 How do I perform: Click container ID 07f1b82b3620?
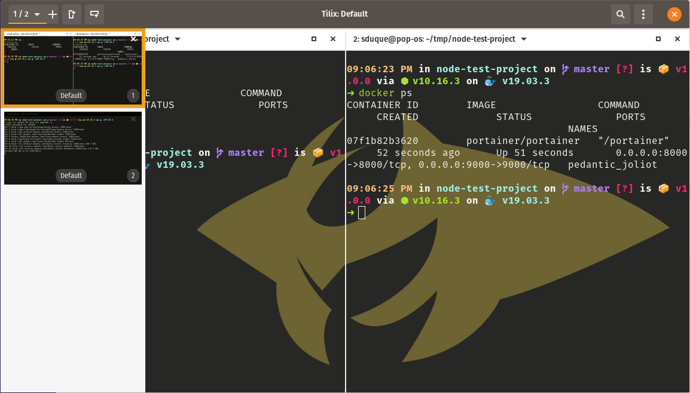(383, 141)
